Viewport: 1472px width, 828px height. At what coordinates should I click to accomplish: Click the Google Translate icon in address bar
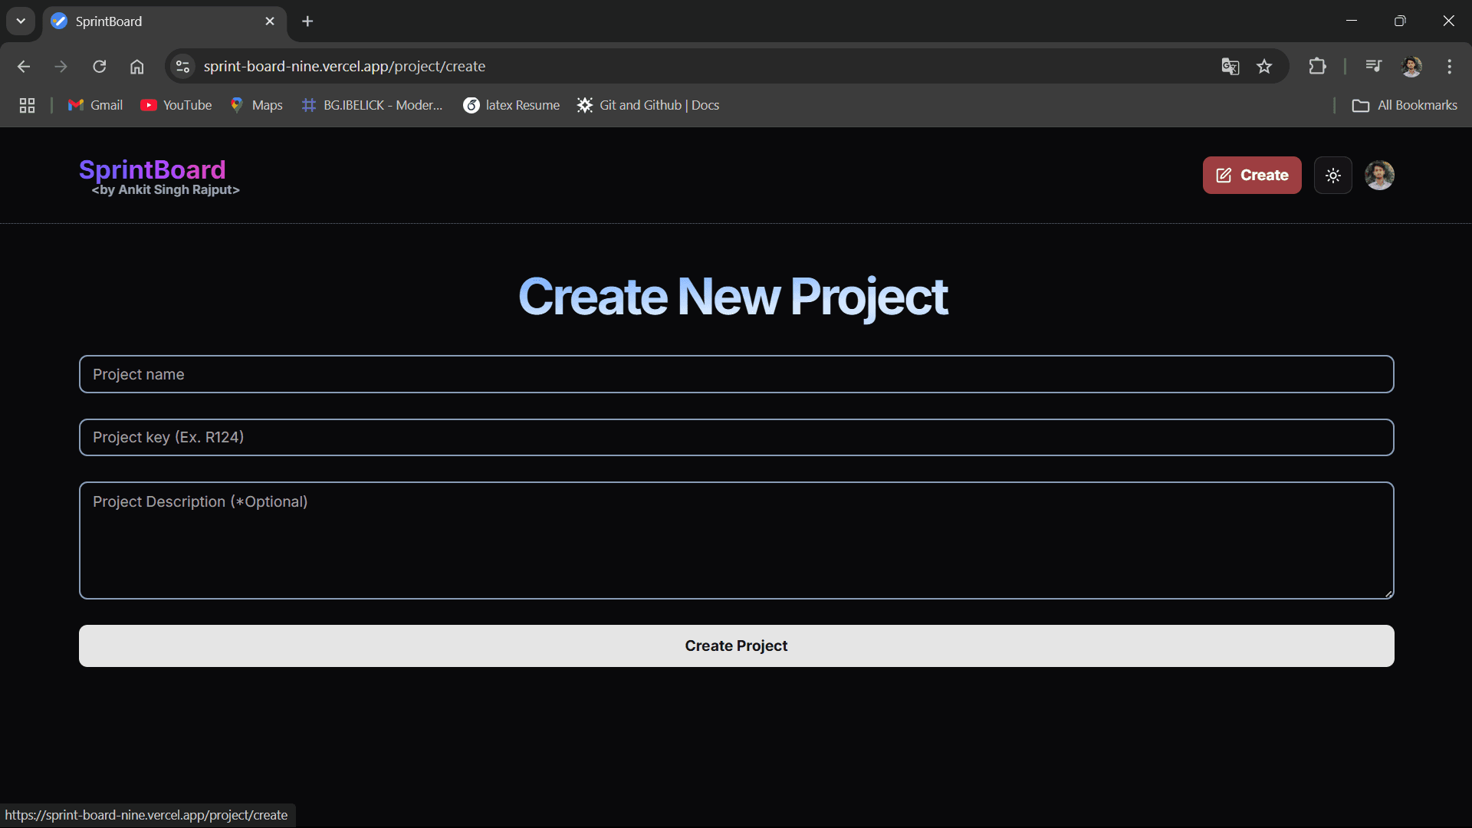[1230, 67]
